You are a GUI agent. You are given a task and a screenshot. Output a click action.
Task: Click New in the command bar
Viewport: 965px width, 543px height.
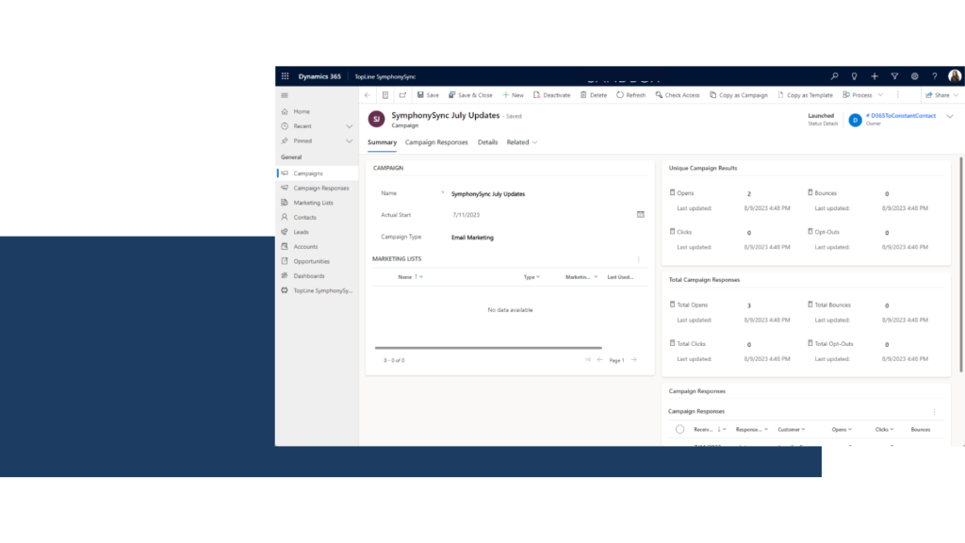(513, 95)
